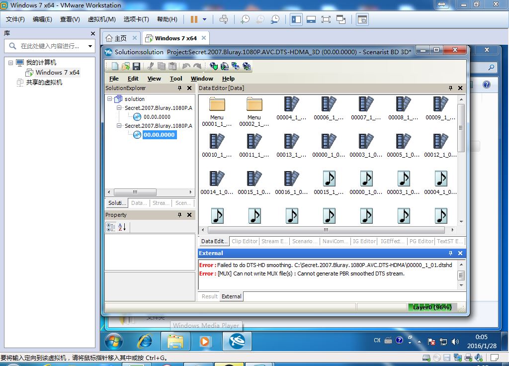Select the 00004_1_0 audio file icon
The height and width of the screenshot is (366, 509).
tap(440, 179)
